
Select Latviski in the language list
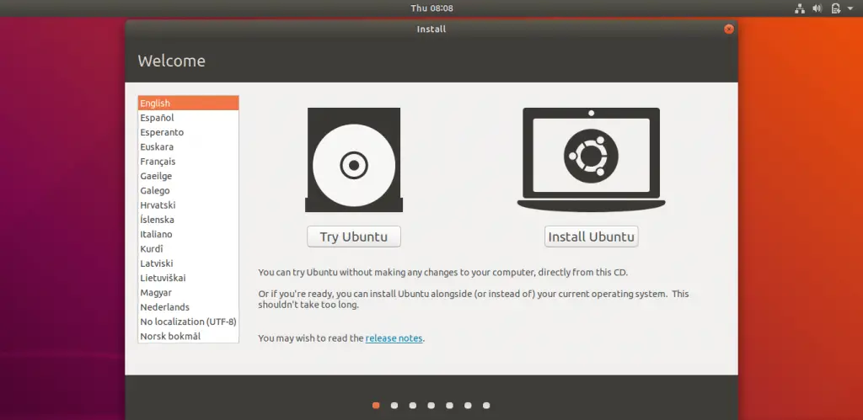coord(188,263)
